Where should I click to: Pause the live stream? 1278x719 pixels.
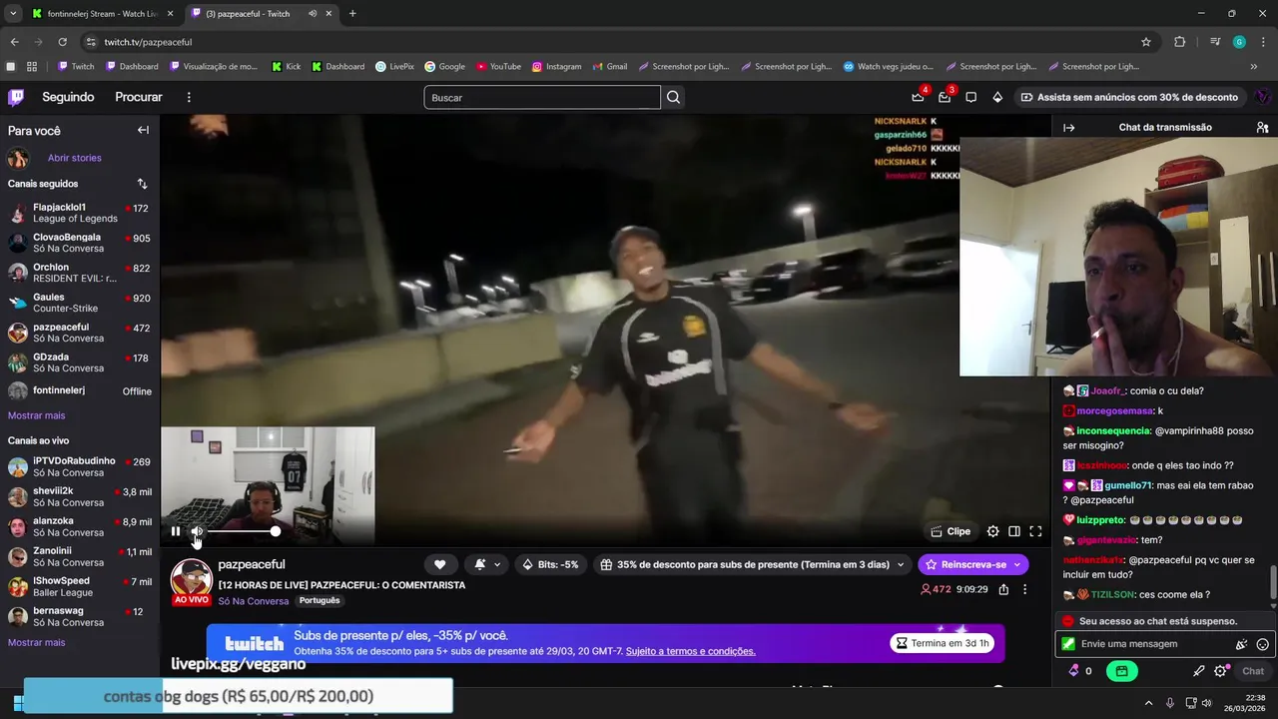[x=176, y=531]
